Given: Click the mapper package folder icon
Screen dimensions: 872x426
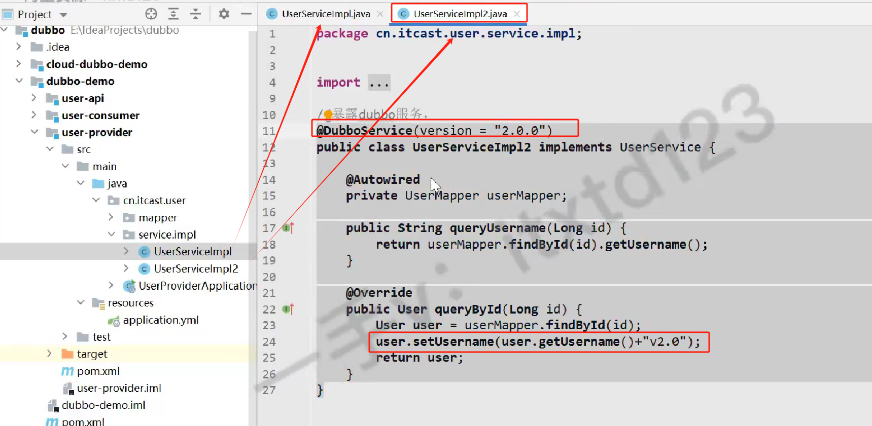Looking at the screenshot, I should (129, 218).
